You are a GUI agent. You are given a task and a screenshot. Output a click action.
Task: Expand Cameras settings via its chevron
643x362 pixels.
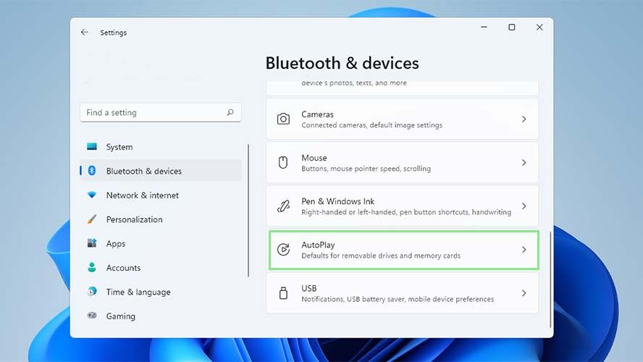tap(524, 119)
